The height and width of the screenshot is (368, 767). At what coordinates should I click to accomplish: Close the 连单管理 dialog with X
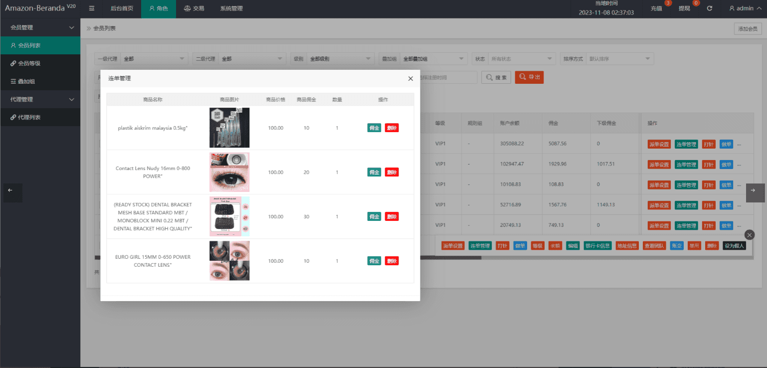(x=410, y=78)
